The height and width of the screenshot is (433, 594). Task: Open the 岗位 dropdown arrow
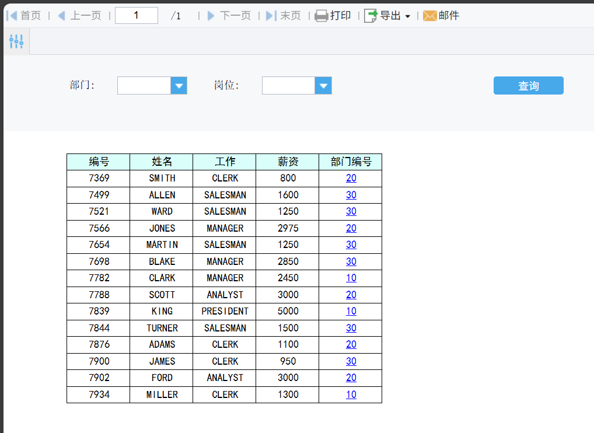pos(323,86)
